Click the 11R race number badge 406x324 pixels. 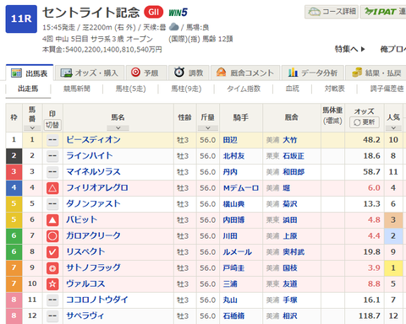click(x=21, y=19)
